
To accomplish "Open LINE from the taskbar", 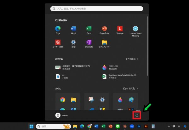I will (117, 127).
